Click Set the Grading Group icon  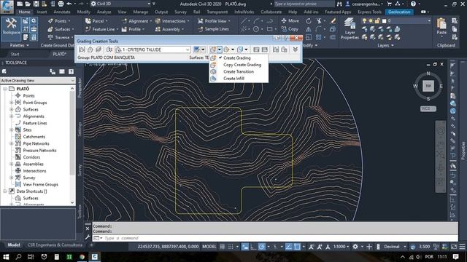point(82,49)
